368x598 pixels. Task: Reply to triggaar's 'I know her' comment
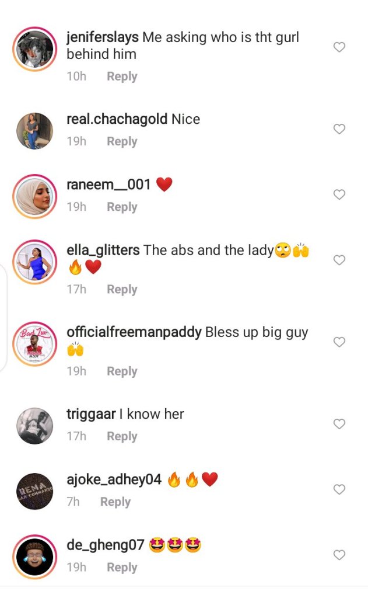point(122,436)
